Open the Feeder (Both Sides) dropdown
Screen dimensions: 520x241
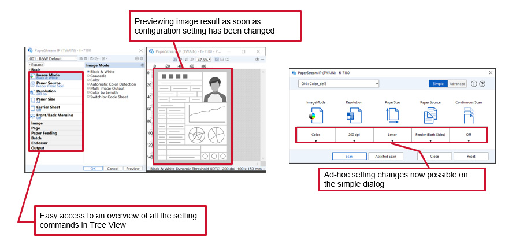click(x=430, y=135)
